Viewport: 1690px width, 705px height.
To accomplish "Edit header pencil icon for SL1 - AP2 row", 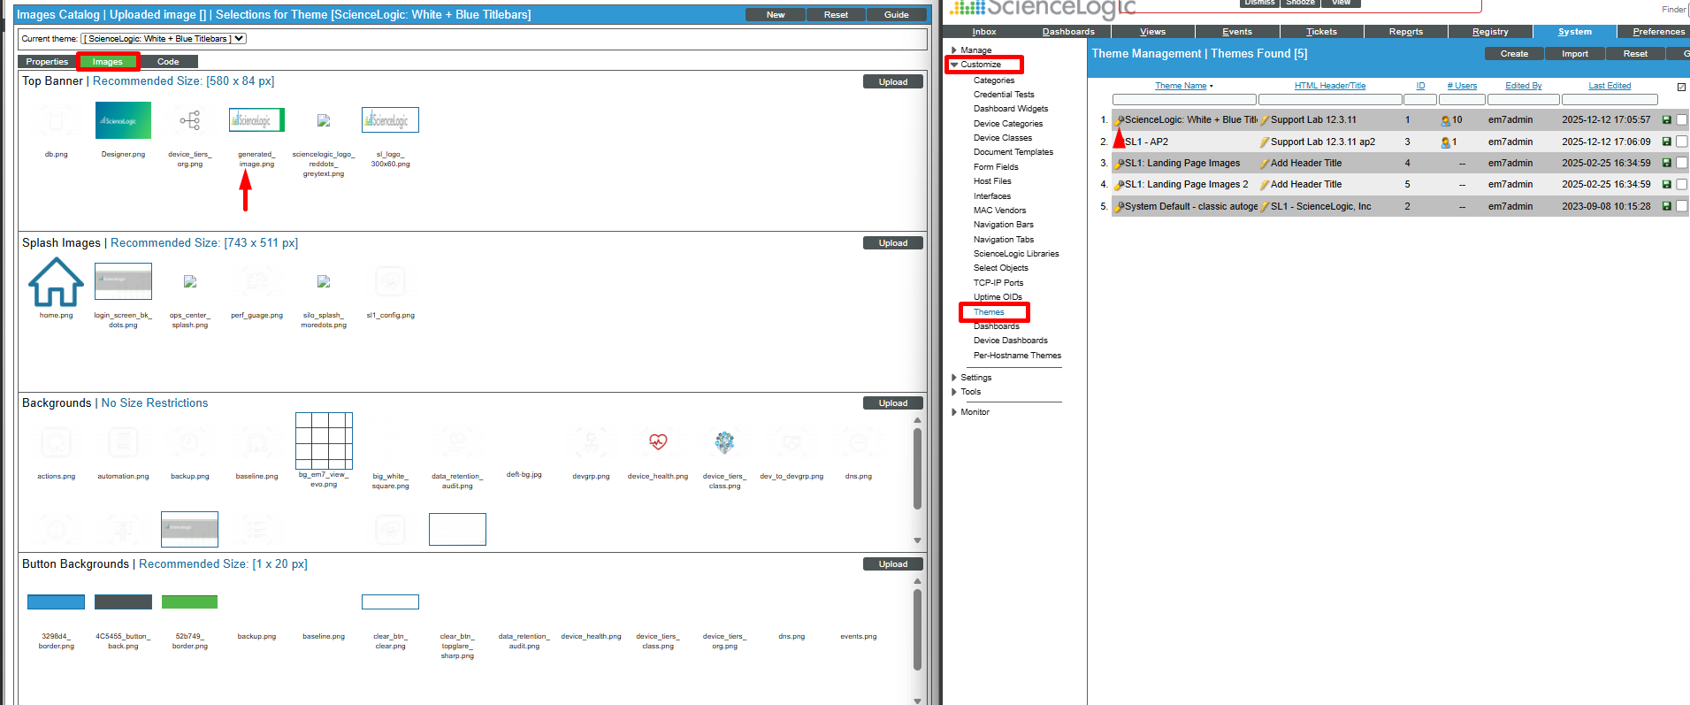I will [x=1265, y=142].
